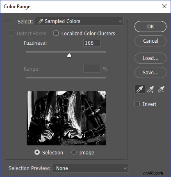Viewport: 171px width, 177px height.
Task: Open the Select Sampled Colors dropdown
Action: click(x=79, y=21)
